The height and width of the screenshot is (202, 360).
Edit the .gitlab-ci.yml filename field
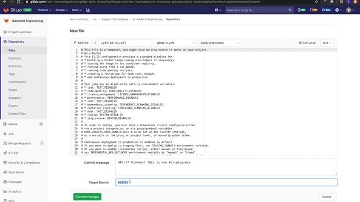pyautogui.click(x=125, y=43)
